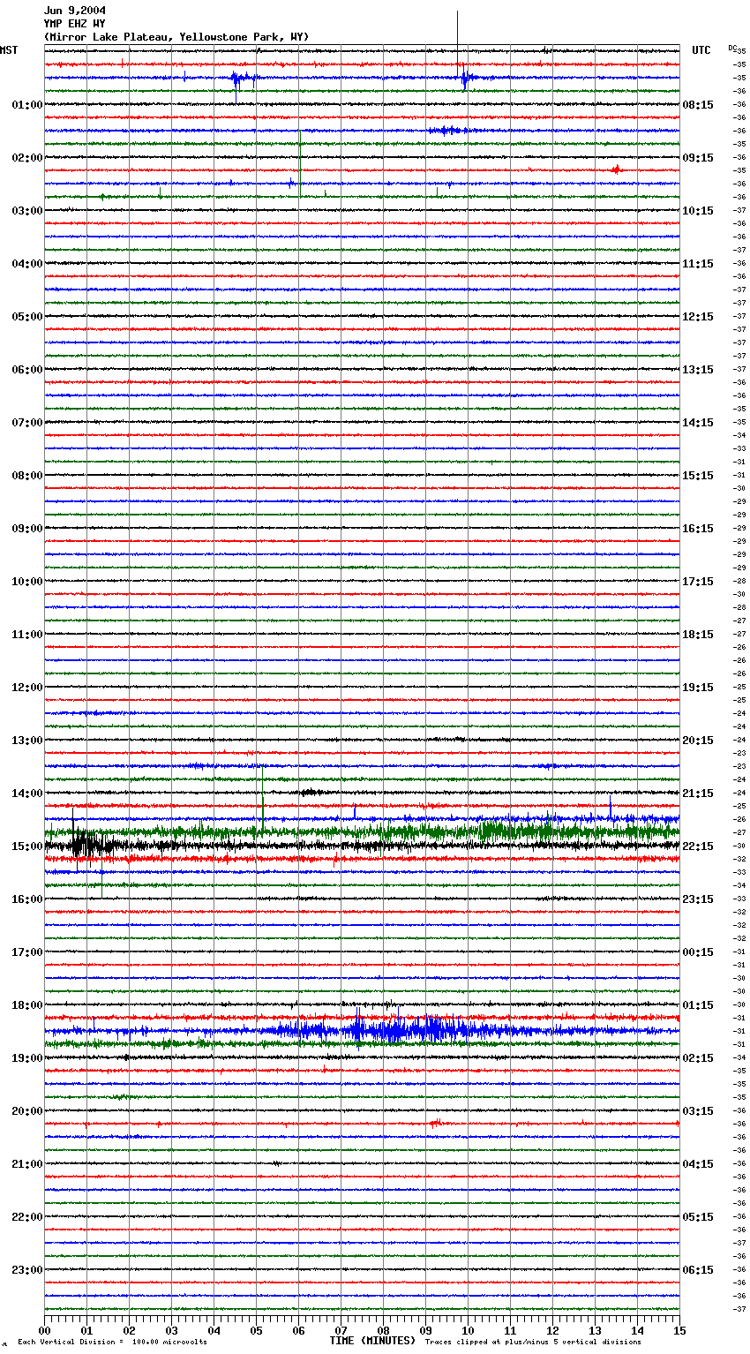Click minute tick label '12' on x-axis

[x=553, y=1330]
